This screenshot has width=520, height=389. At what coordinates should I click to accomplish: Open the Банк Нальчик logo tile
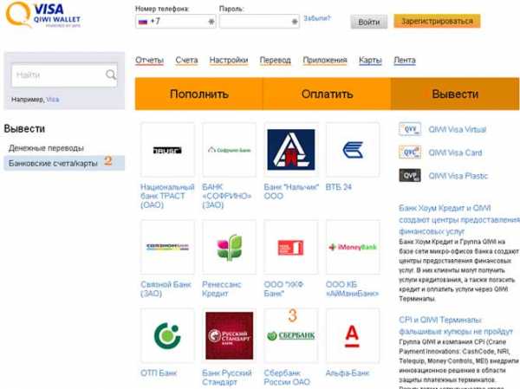pyautogui.click(x=291, y=150)
